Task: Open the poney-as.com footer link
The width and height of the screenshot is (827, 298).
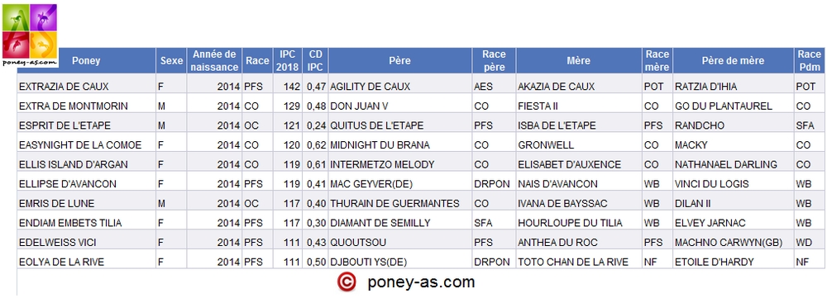Action: [x=421, y=282]
